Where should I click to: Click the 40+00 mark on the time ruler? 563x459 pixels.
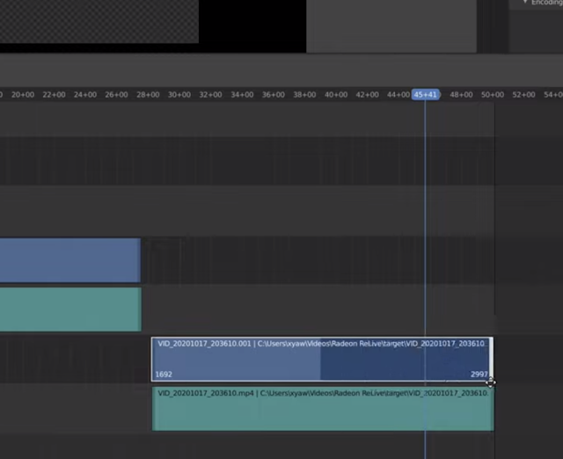(x=336, y=95)
